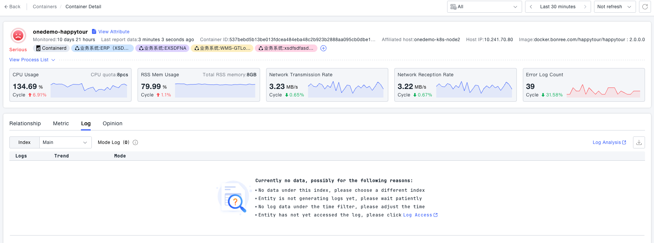Switch to the Relationship tab
The width and height of the screenshot is (654, 243).
pos(25,123)
